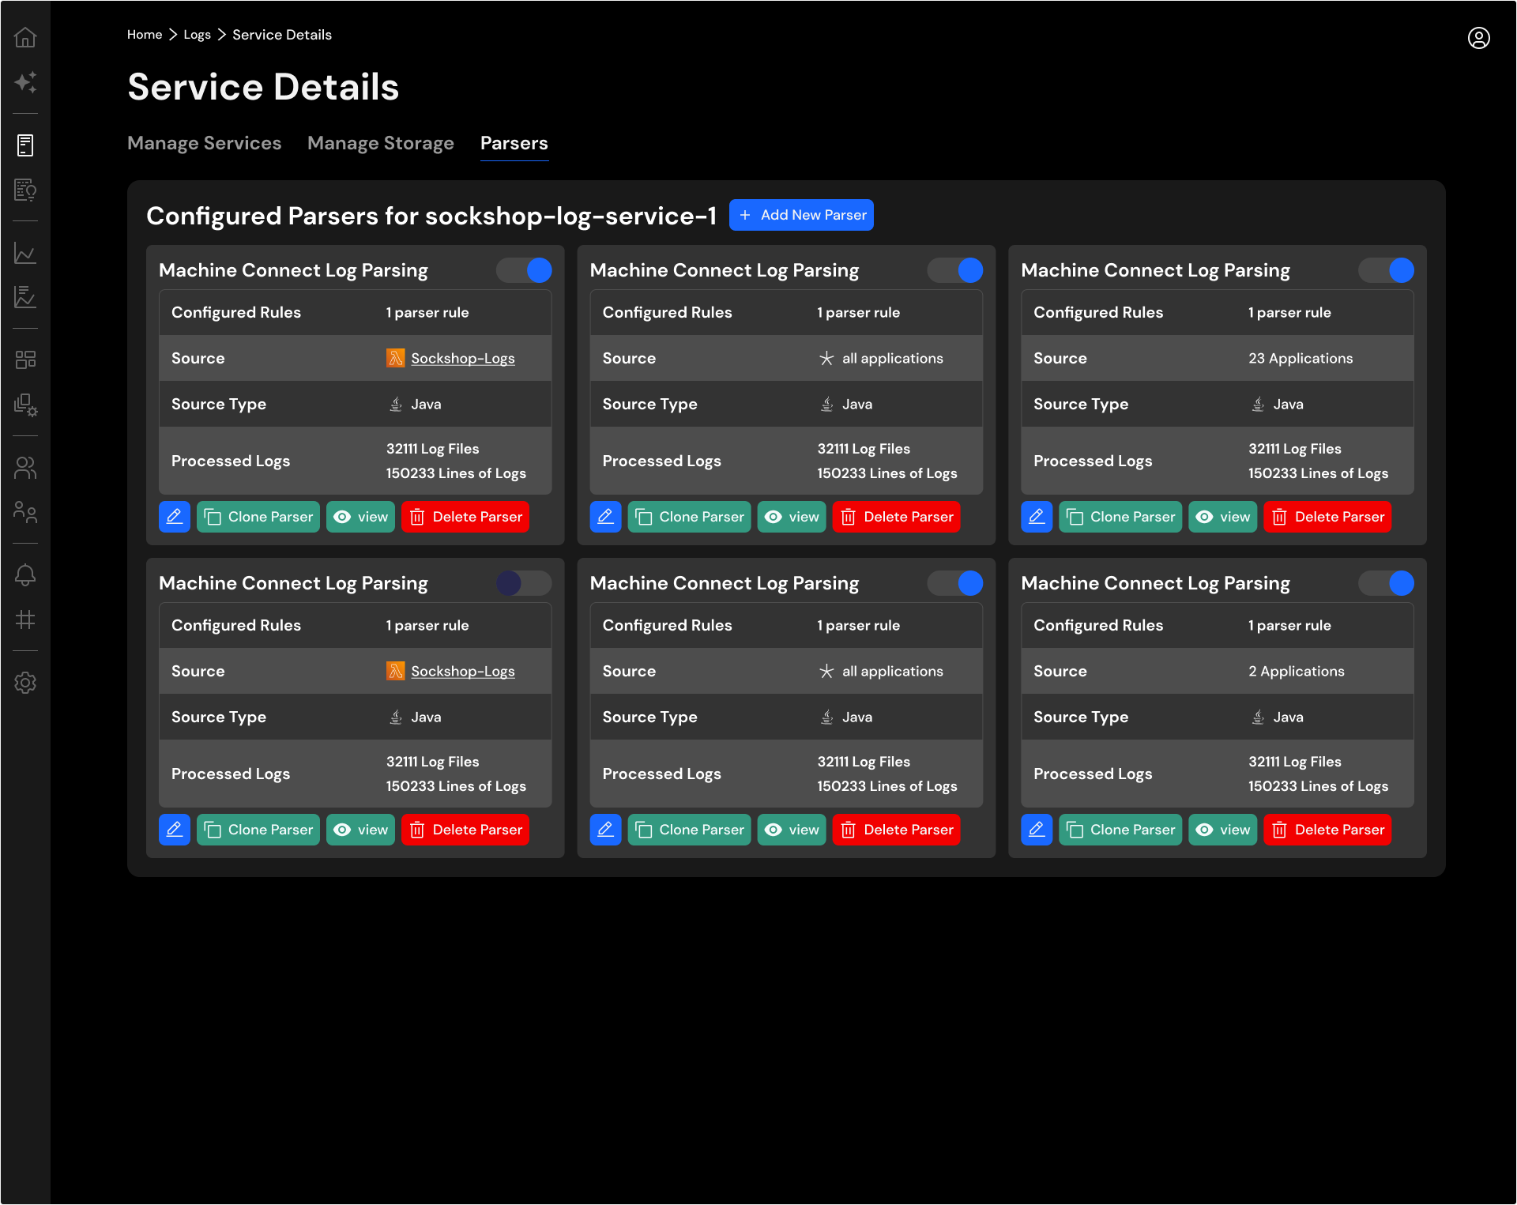
Task: Click the sparkle AI assistant sidebar icon
Action: (x=25, y=82)
